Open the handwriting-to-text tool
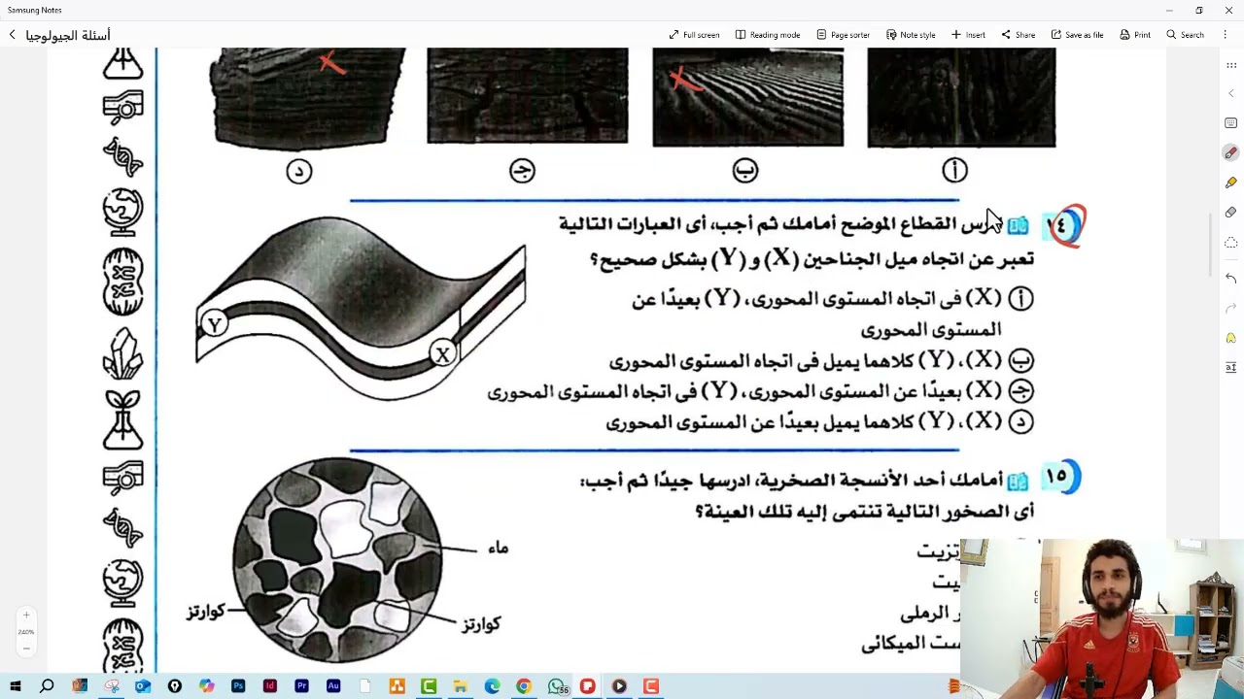Image resolution: width=1244 pixels, height=699 pixels. point(1230,367)
